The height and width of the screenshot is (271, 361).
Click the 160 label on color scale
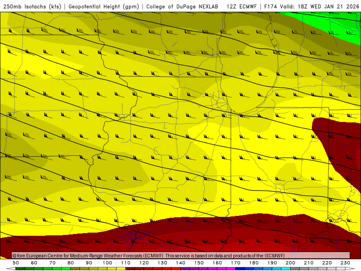coord(217,263)
